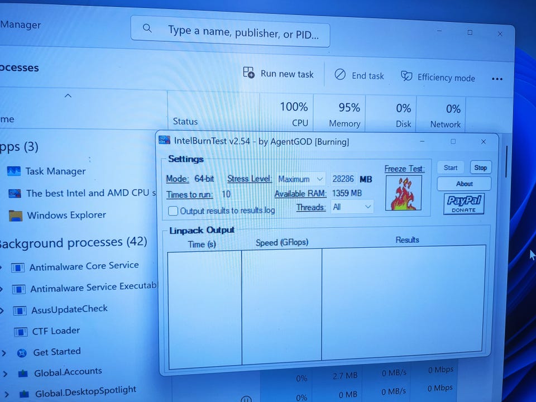Click the IntelBurnTest process icon in list
Viewport: 536px width, 402px height.
(x=15, y=194)
